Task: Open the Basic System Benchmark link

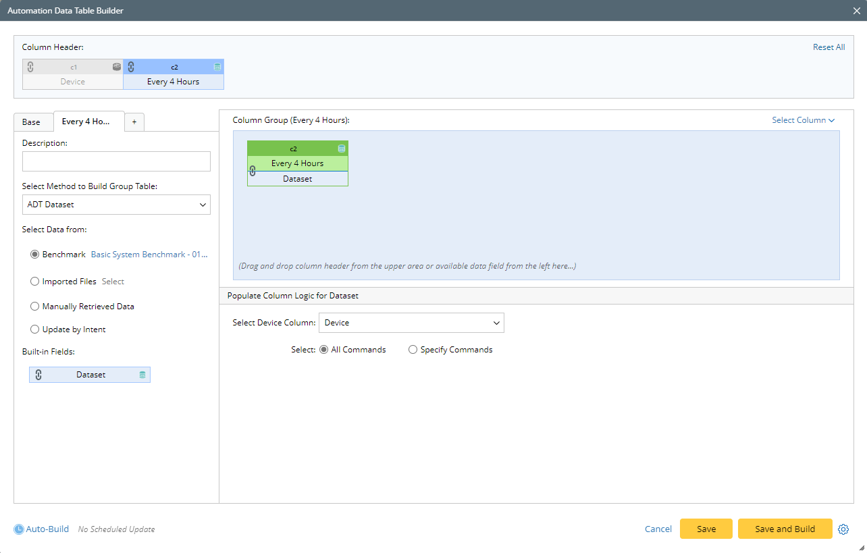Action: (149, 255)
